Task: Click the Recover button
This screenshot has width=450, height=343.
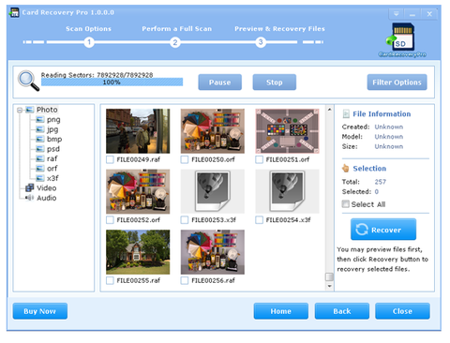Action: [383, 230]
